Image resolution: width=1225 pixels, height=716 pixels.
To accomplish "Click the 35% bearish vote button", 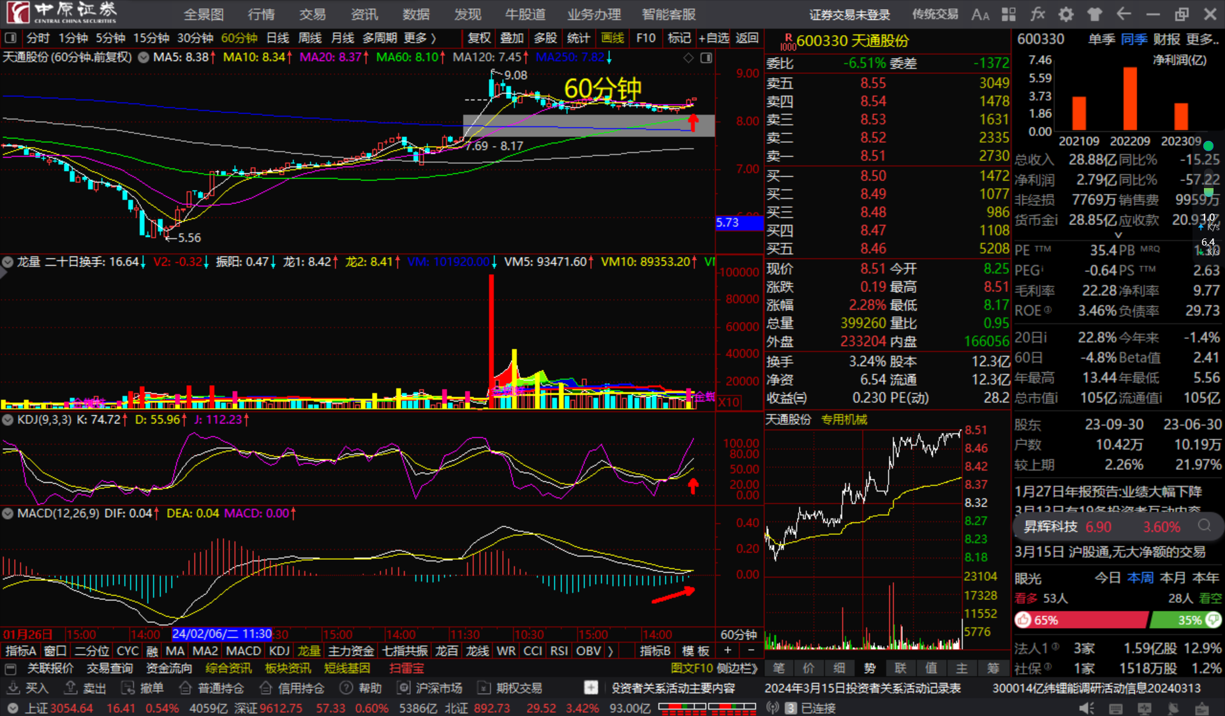I will point(1187,620).
